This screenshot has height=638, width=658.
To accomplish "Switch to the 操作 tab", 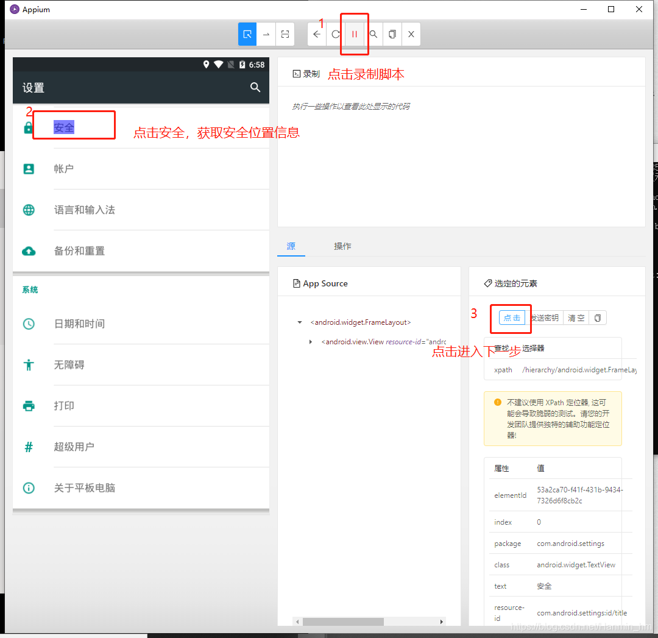I will click(x=342, y=246).
